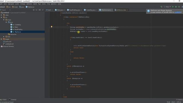Viewport: 183px width, 103px height.
Task: Close the Main.java tab
Action: pyautogui.click(x=65, y=10)
